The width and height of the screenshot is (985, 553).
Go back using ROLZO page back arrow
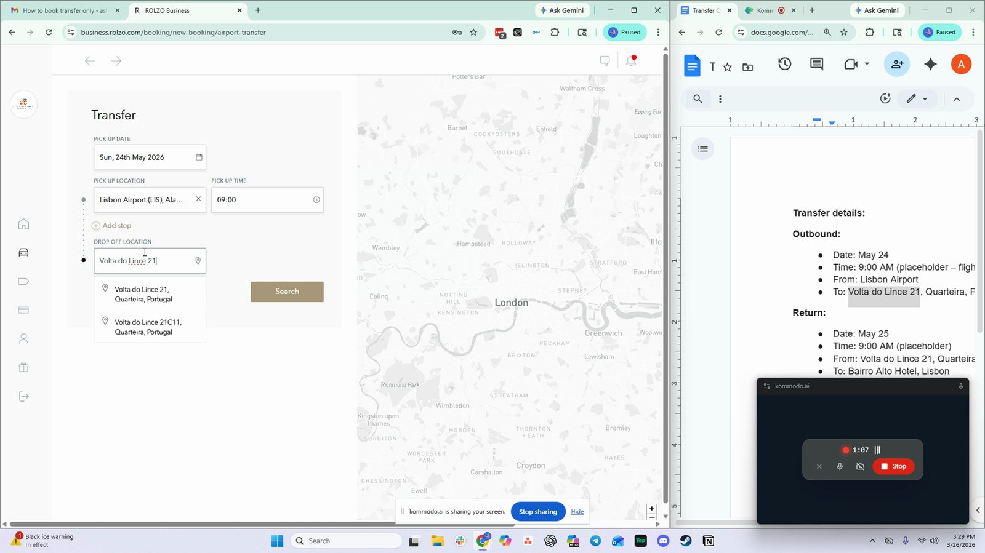(90, 60)
